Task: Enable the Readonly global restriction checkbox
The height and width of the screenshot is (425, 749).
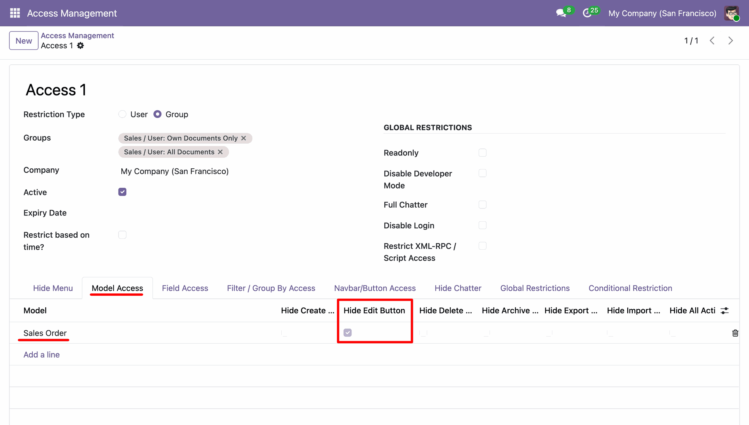Action: tap(483, 153)
